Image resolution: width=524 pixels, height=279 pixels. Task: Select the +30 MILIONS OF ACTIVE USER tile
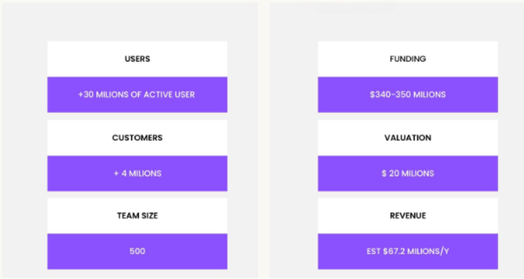[137, 95]
